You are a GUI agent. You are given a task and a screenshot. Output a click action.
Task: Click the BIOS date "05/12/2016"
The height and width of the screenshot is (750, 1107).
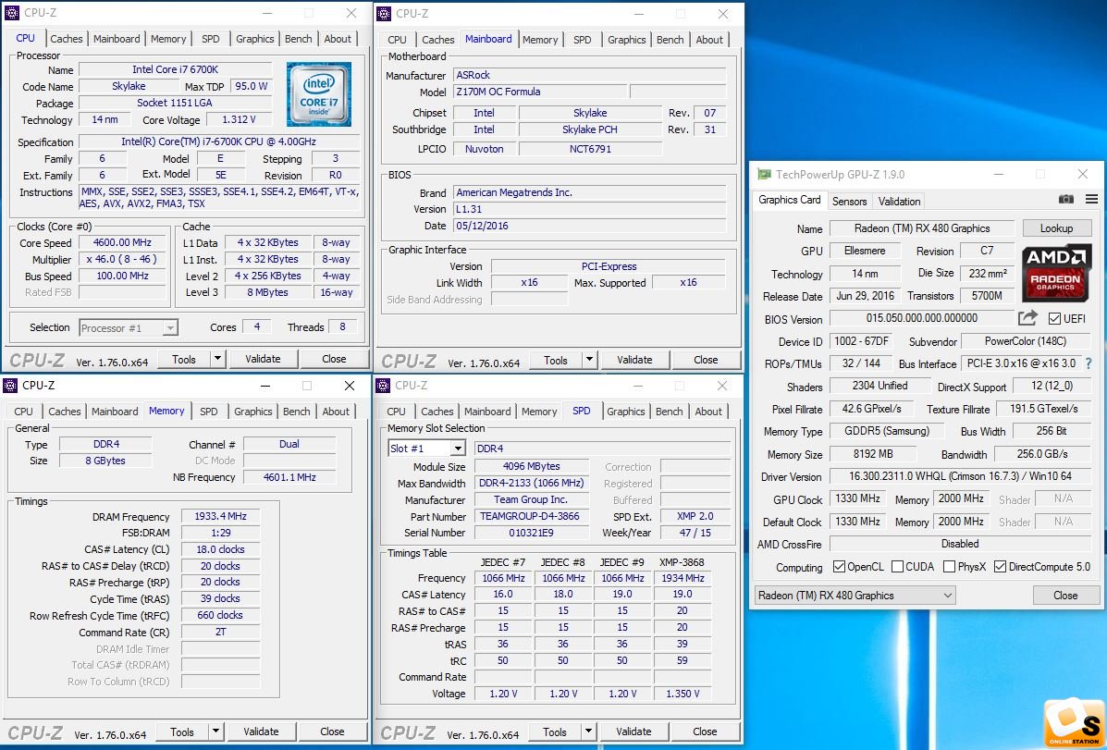589,226
